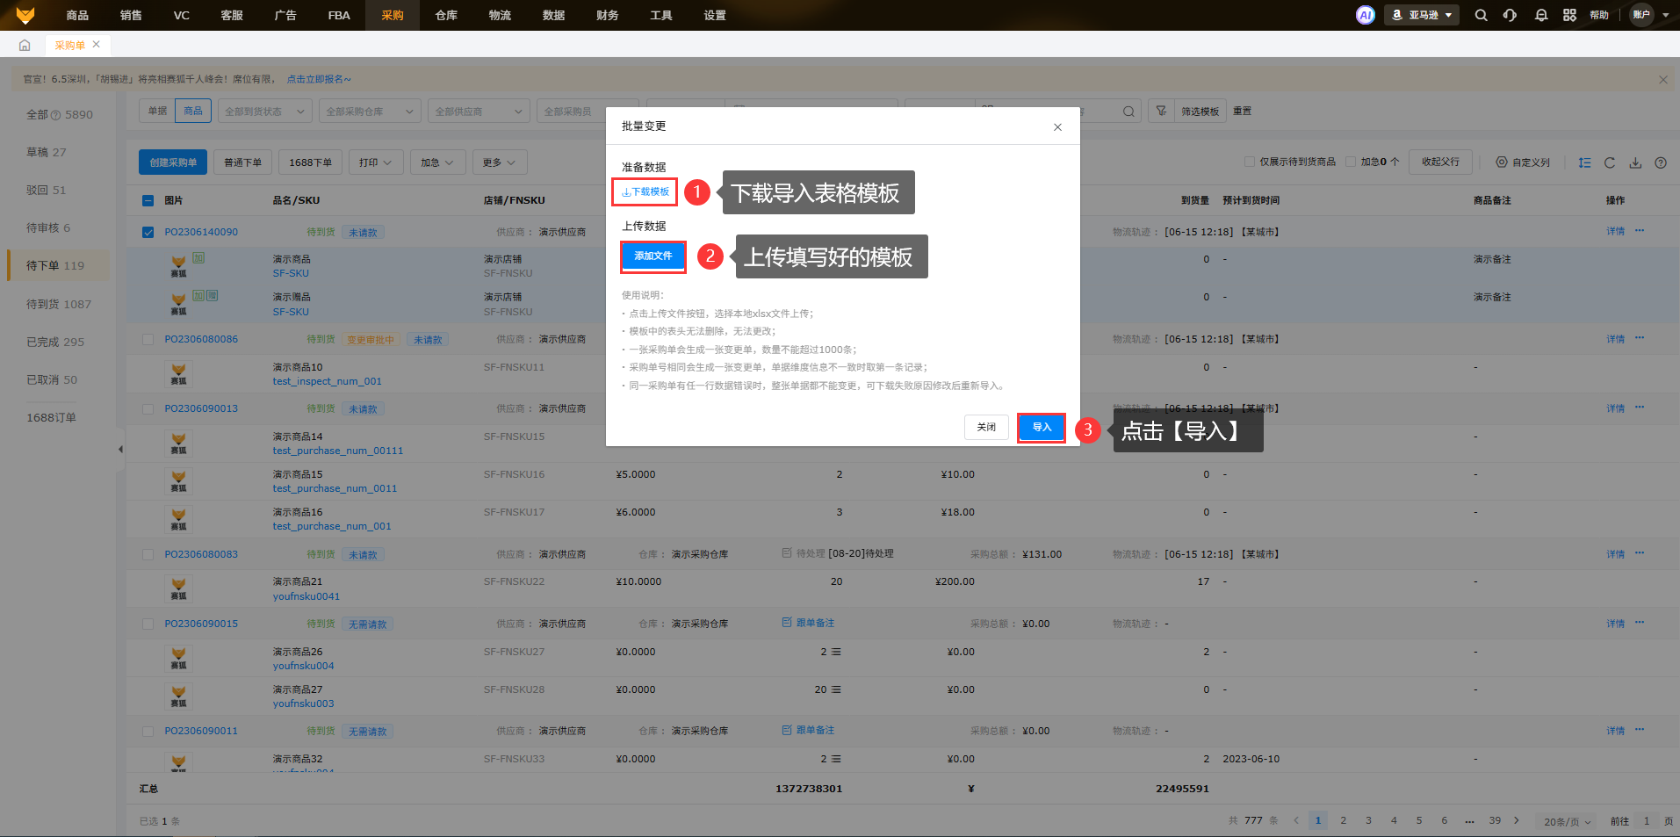Open the 全部到货状态 filter dropdown
1680x837 pixels.
coord(264,112)
